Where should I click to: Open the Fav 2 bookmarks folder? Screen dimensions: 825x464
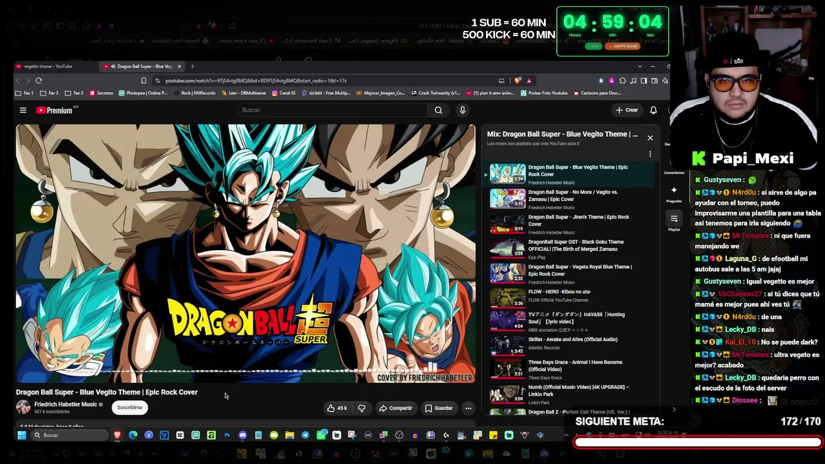pos(50,93)
